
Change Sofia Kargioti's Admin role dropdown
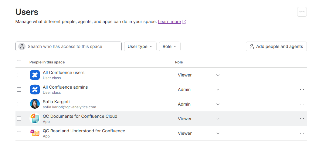[198, 104]
